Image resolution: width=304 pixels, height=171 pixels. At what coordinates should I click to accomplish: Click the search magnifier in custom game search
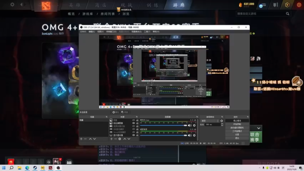point(288,14)
